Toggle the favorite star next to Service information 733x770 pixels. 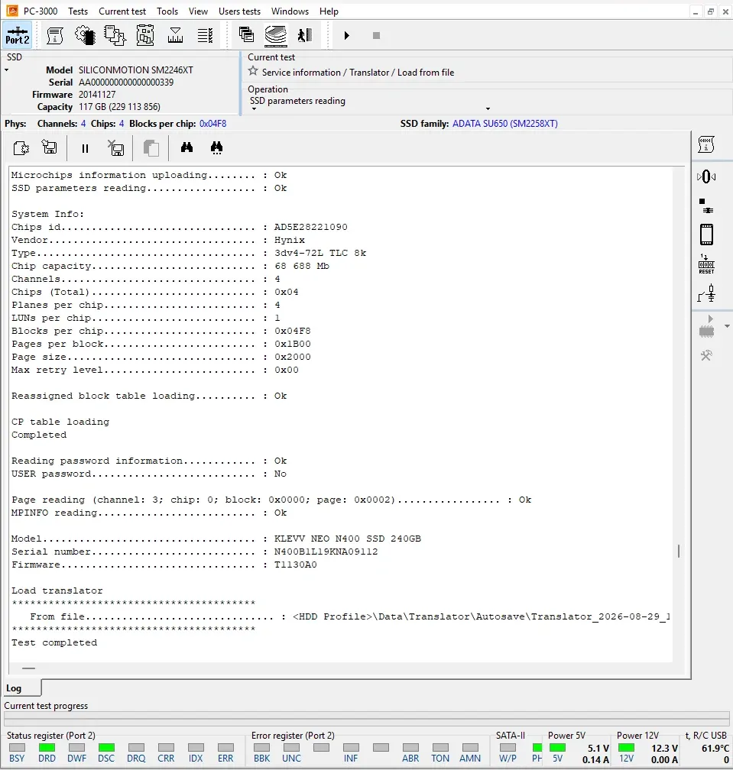pyautogui.click(x=253, y=71)
